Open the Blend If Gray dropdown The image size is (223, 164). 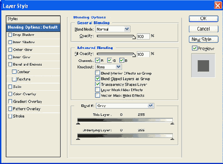click(125, 106)
